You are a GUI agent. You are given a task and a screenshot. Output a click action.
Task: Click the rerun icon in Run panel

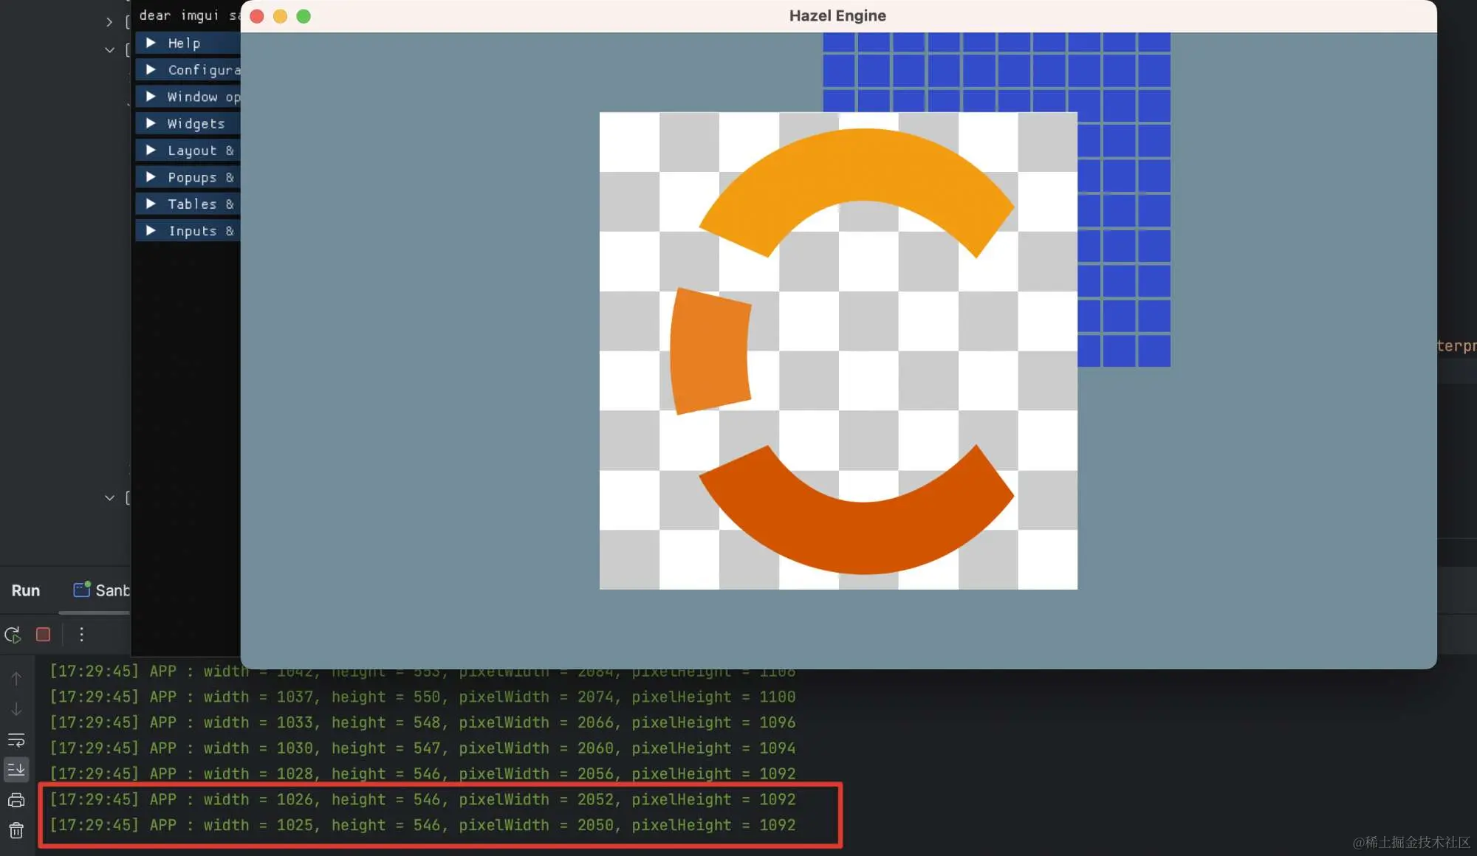[x=13, y=635]
